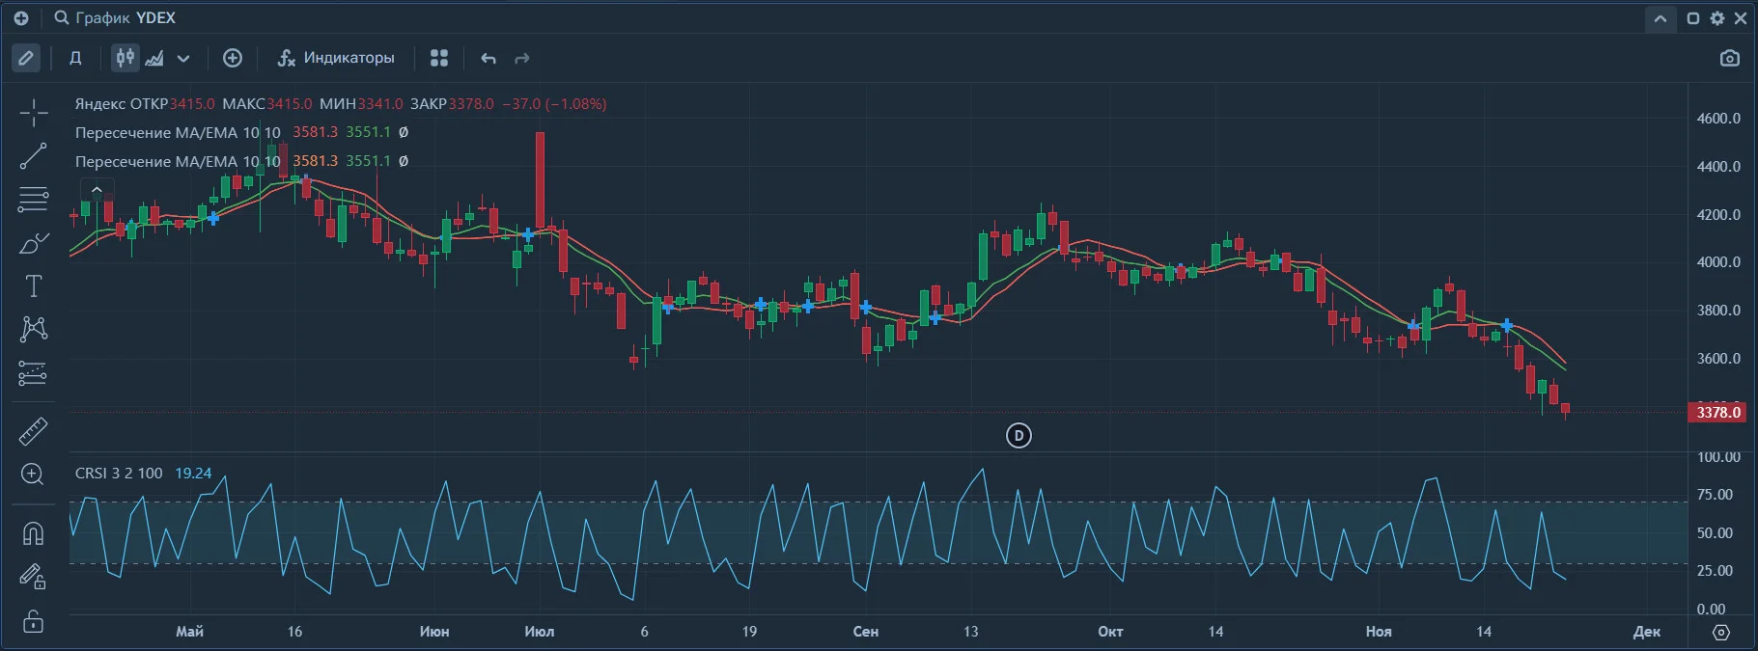
Task: Activate the zoom-in magnifier tool
Action: click(x=33, y=475)
